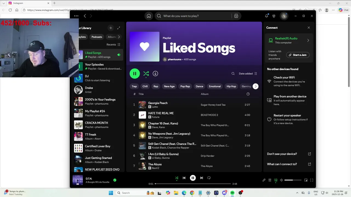
Task: Select the Dance genre chip
Action: 199,86
